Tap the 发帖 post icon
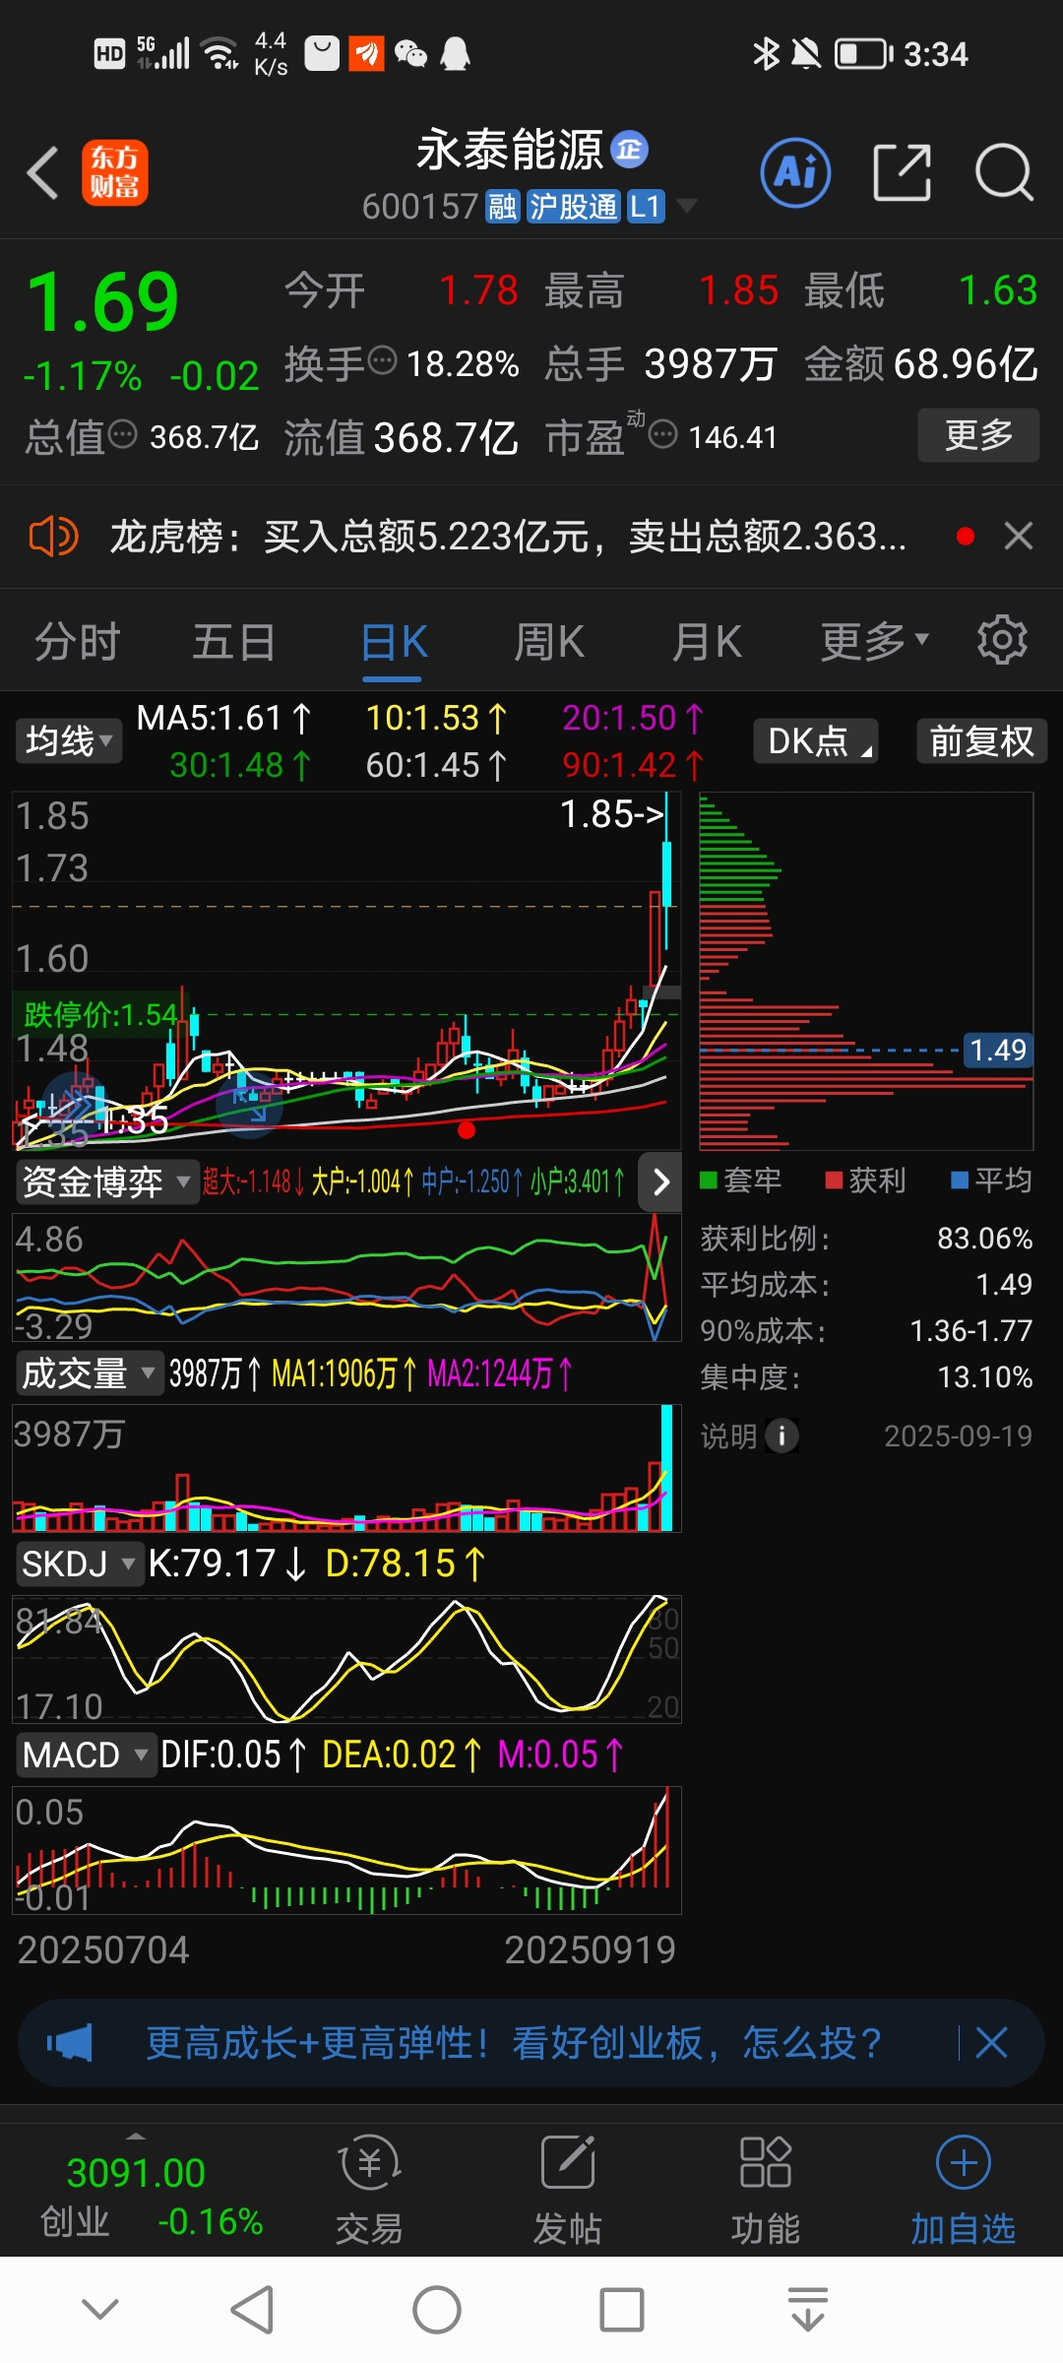This screenshot has height=2363, width=1063. (x=568, y=2163)
